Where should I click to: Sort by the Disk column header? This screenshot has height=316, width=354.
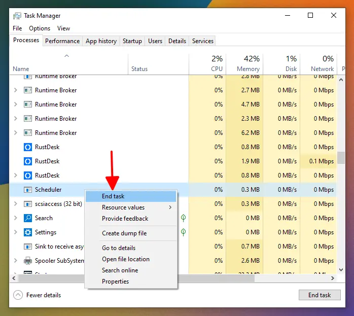click(x=281, y=64)
